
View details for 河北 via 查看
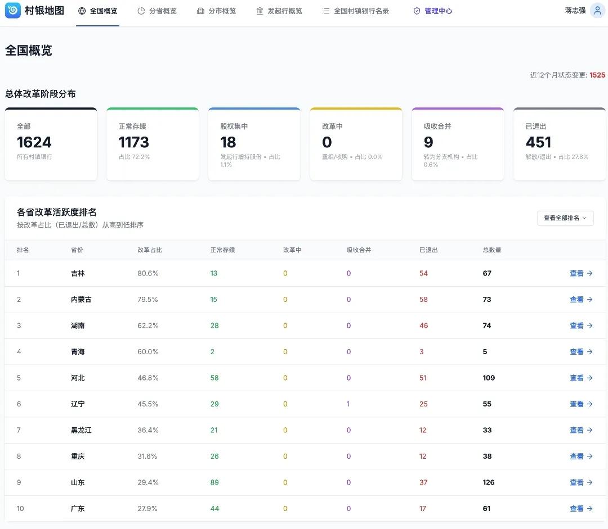coord(581,378)
